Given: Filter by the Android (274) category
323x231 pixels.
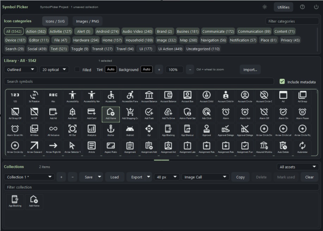Looking at the screenshot, I should tap(107, 32).
